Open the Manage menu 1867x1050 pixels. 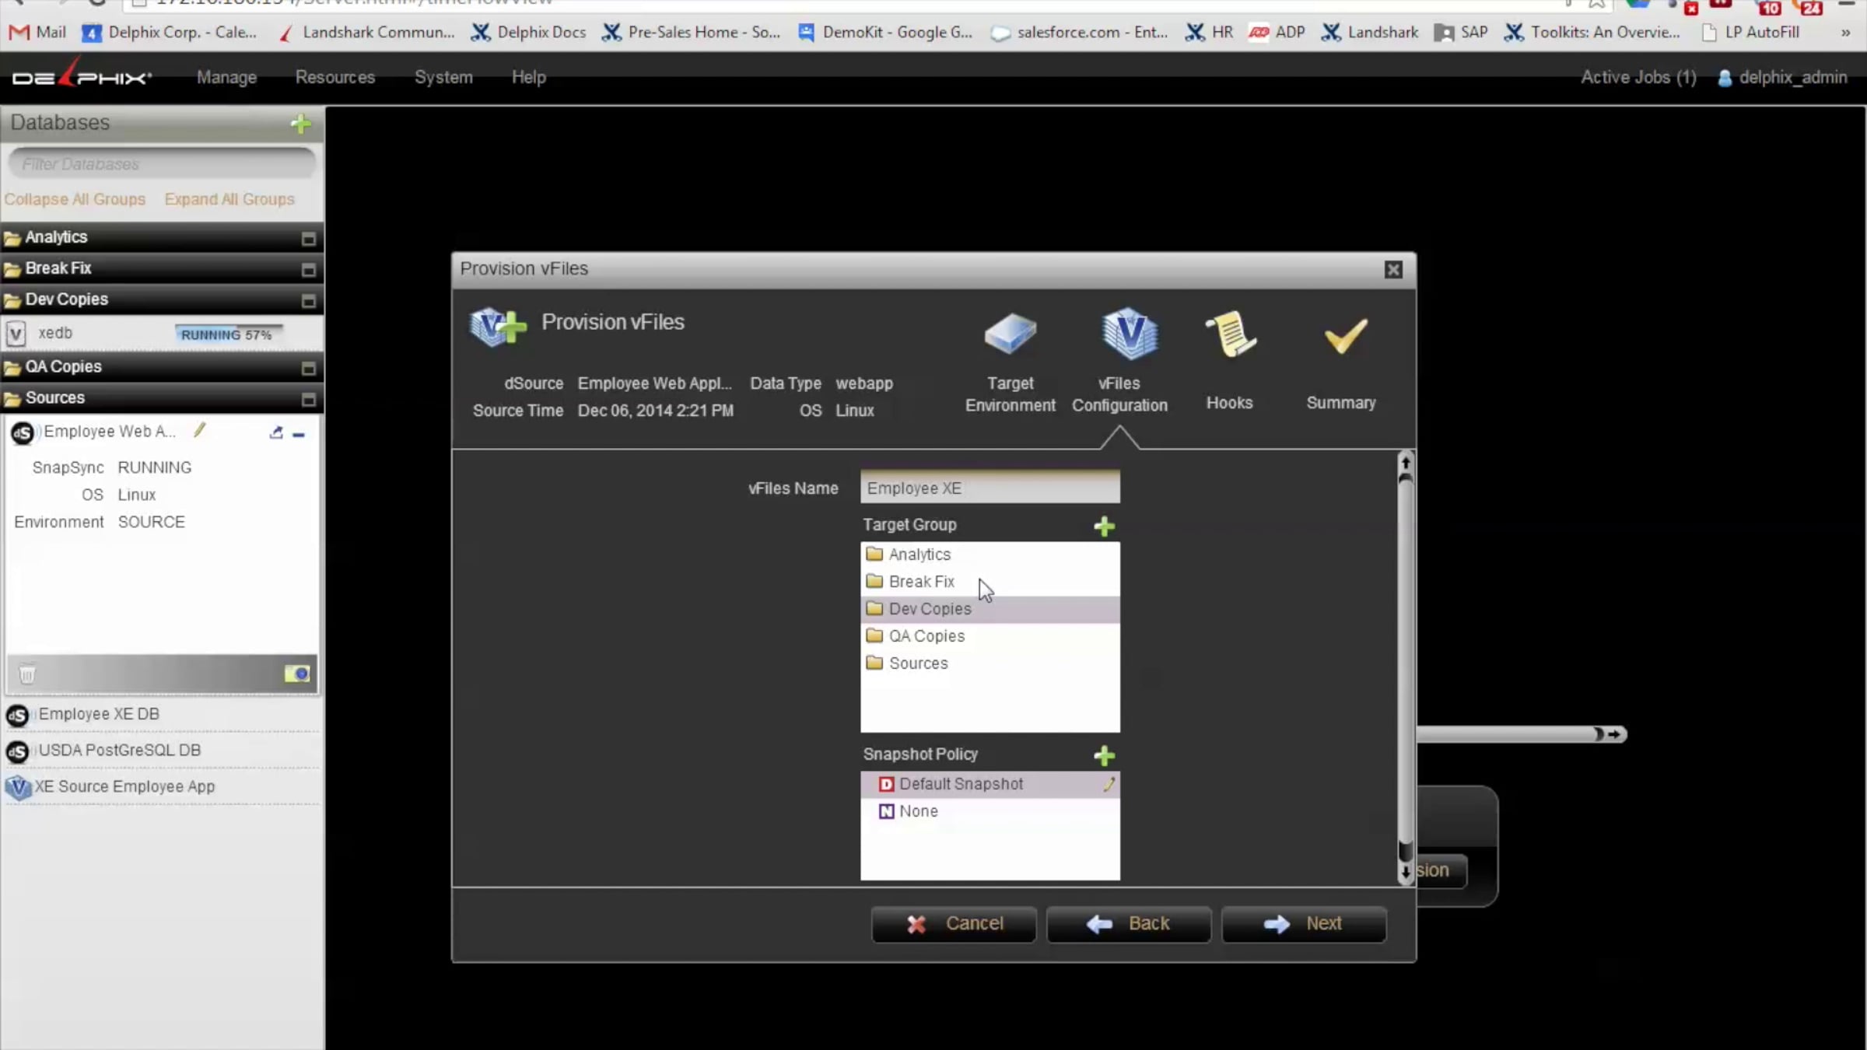point(226,77)
